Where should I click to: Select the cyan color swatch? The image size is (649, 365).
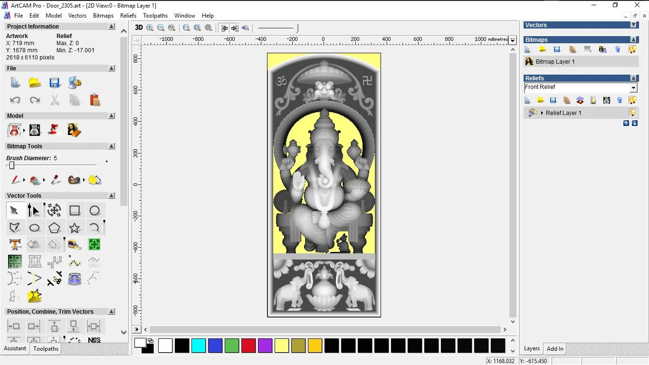(x=199, y=346)
